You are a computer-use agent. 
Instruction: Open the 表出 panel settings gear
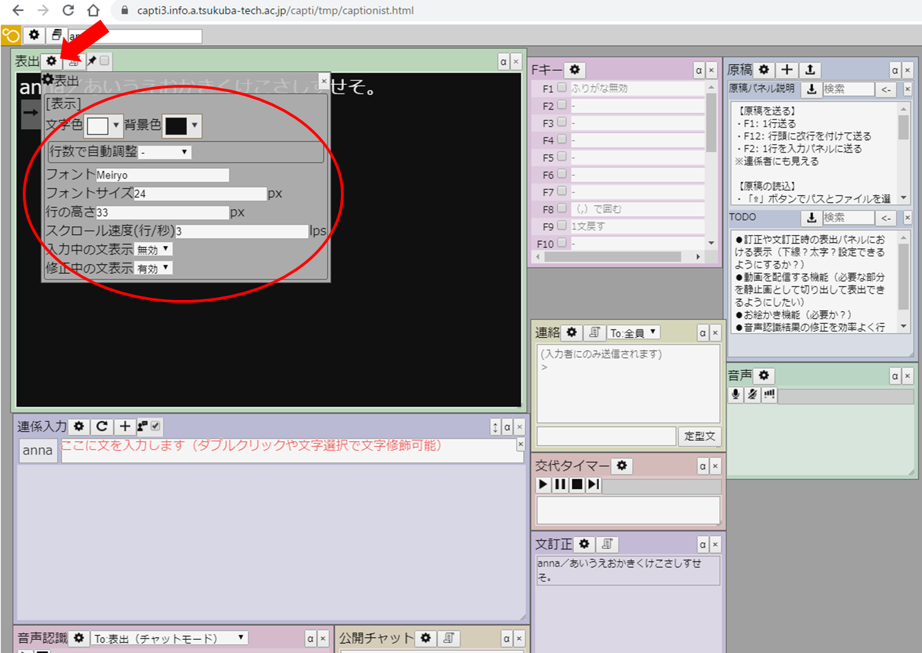[50, 61]
